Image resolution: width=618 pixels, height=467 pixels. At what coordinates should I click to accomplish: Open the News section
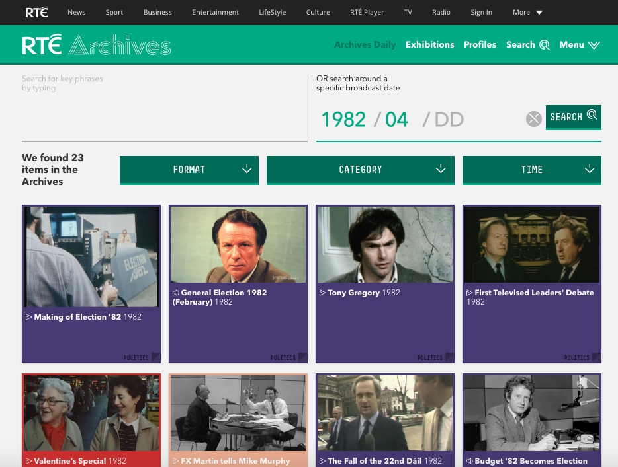click(x=77, y=12)
